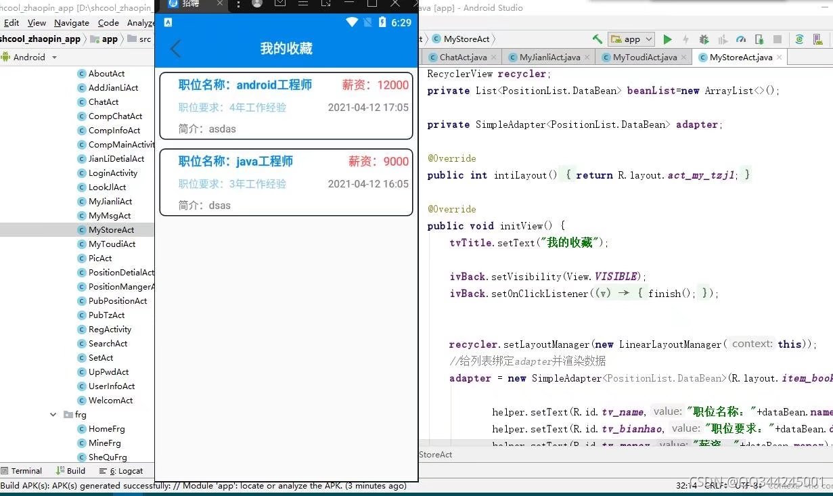This screenshot has height=496, width=833.
Task: Close the MyJianliAct.java tab
Action: pyautogui.click(x=586, y=58)
